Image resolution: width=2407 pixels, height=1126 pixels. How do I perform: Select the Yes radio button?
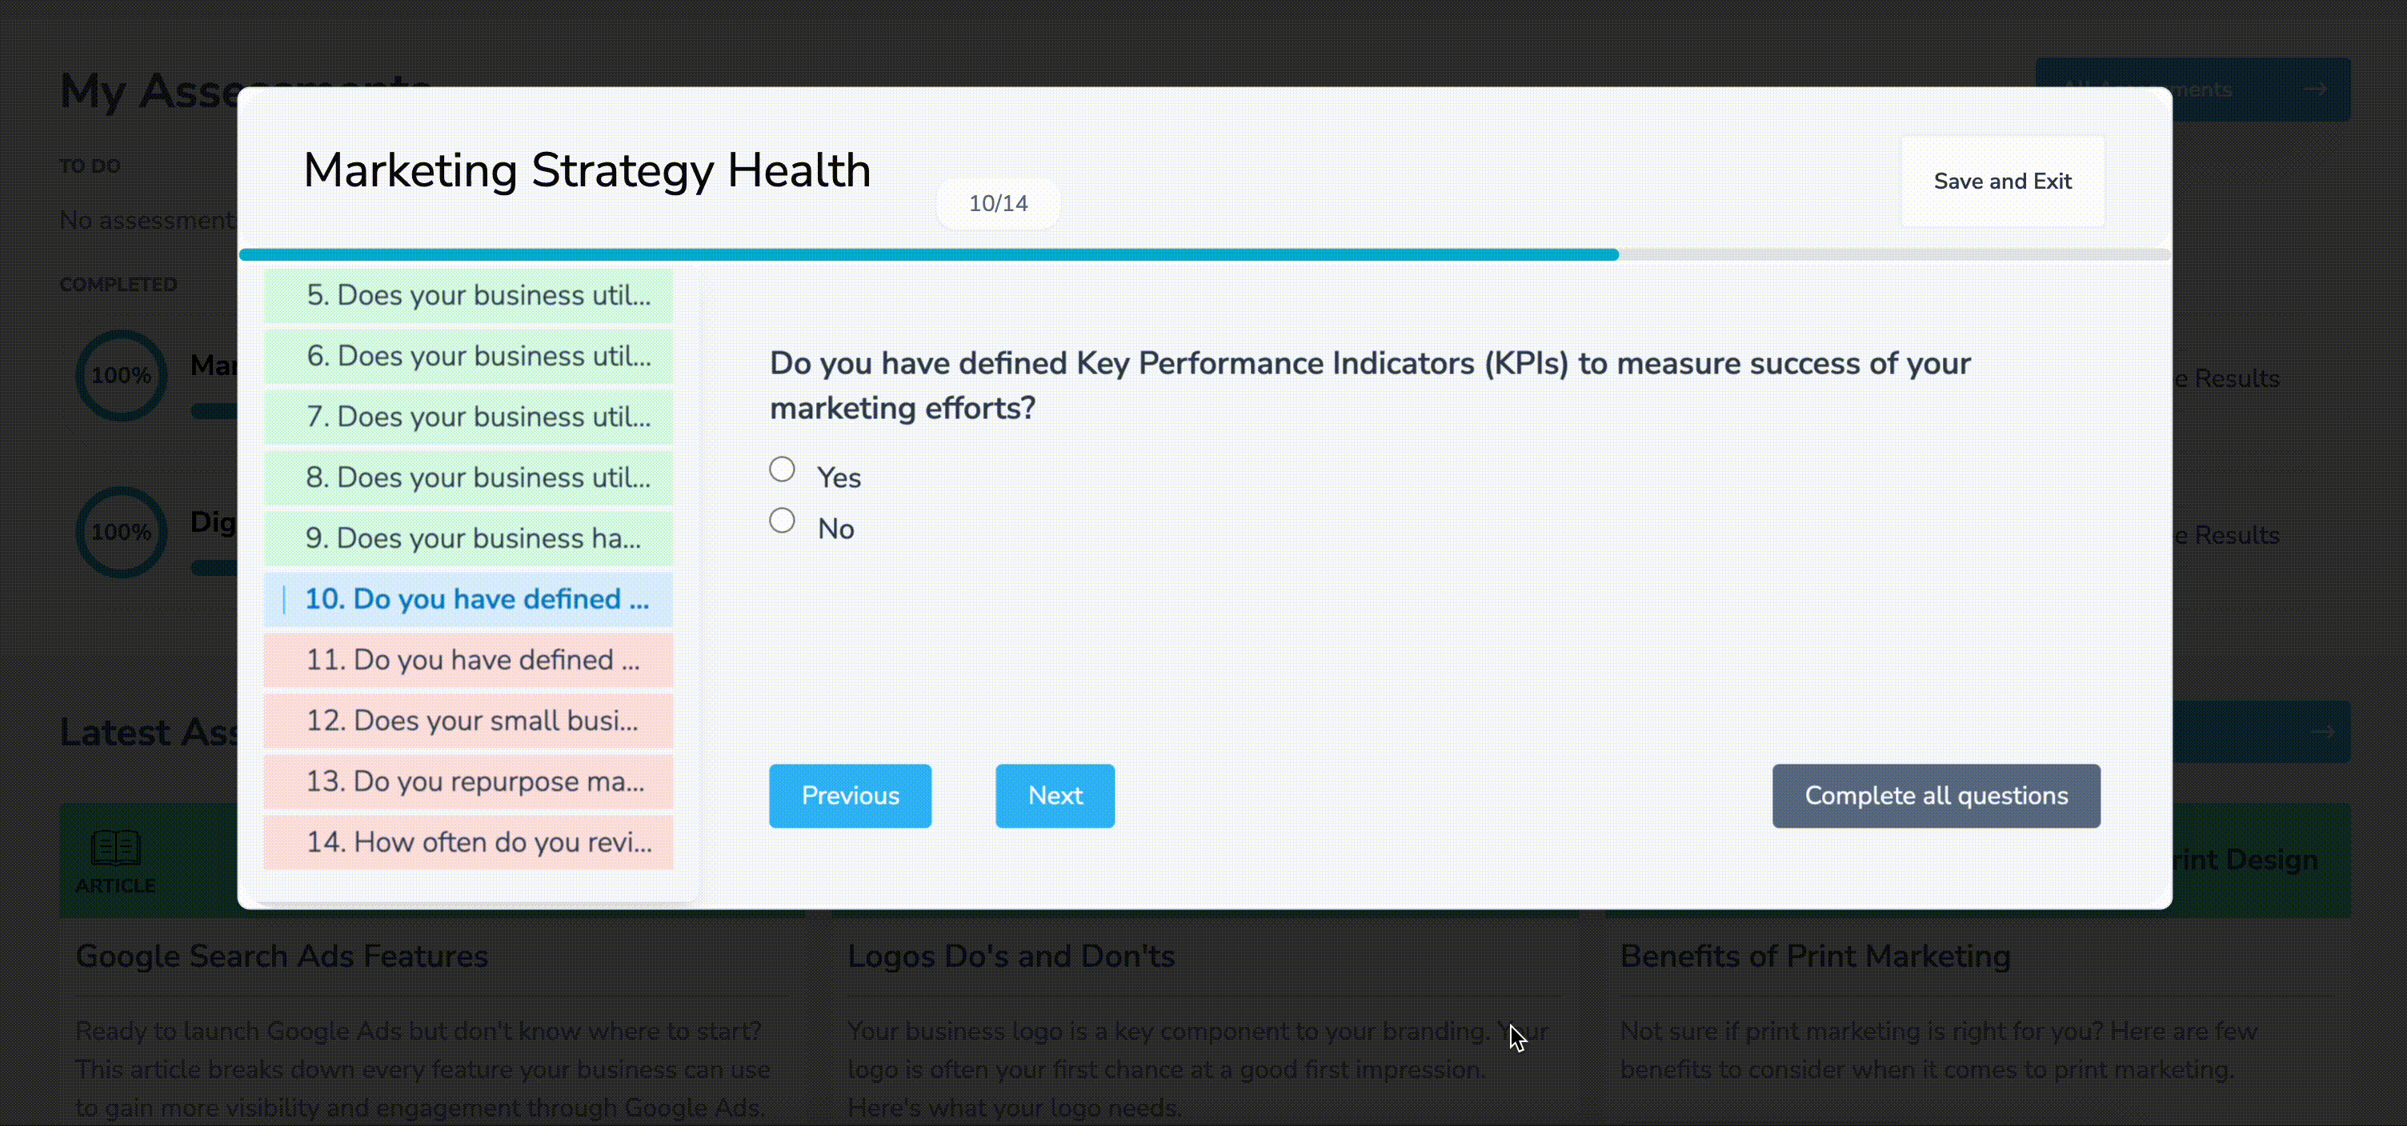(782, 469)
